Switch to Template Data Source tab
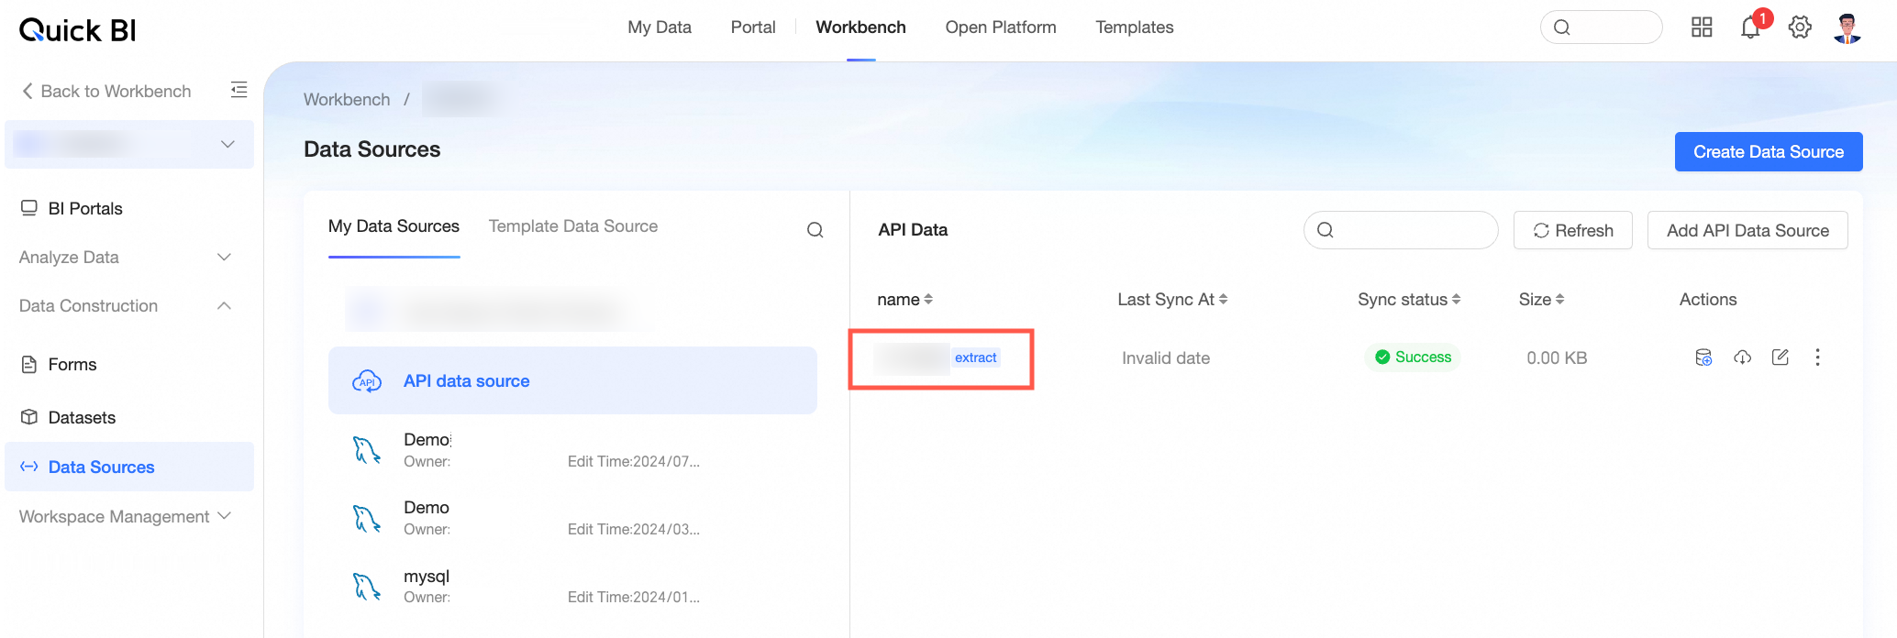The width and height of the screenshot is (1897, 638). click(573, 226)
